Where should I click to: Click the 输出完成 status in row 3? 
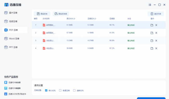coord(131,41)
